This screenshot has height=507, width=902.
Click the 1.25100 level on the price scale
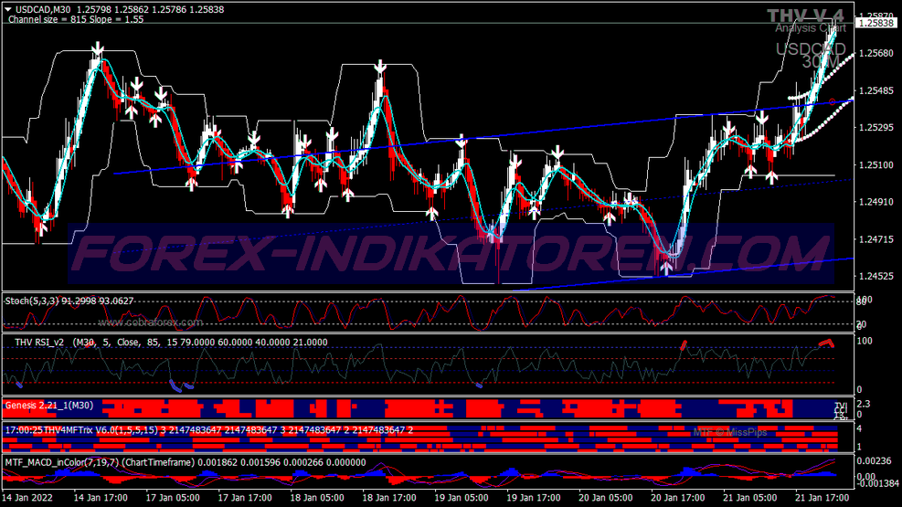tap(876, 165)
